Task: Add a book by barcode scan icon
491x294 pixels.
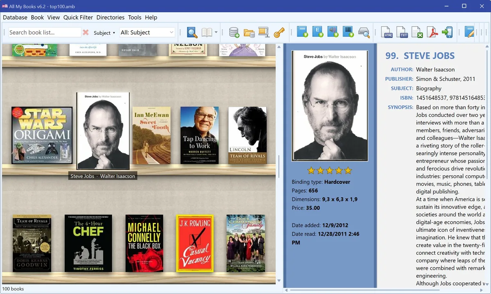Action: (x=348, y=32)
